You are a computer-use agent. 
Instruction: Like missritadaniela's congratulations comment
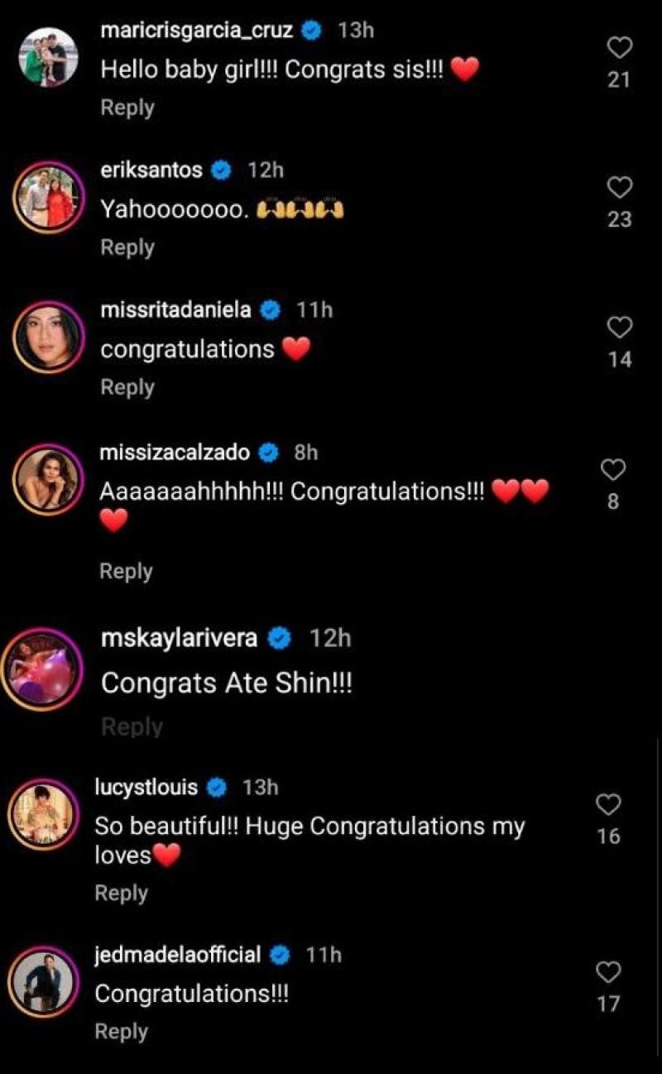click(619, 328)
